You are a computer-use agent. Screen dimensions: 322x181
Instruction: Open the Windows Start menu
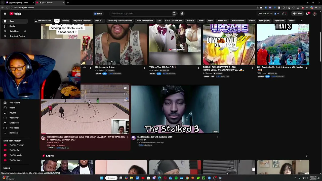click(x=102, y=178)
